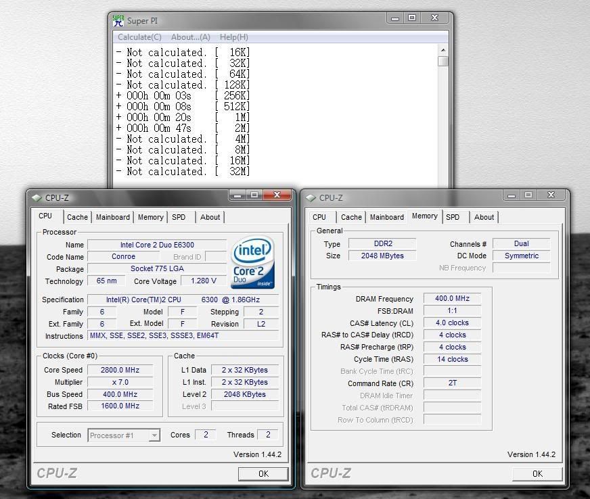Minimize the Super PI window
590x499 pixels.
tap(395, 18)
